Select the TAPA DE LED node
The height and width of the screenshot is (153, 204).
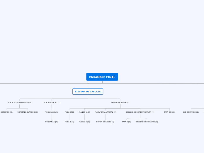[169, 112]
